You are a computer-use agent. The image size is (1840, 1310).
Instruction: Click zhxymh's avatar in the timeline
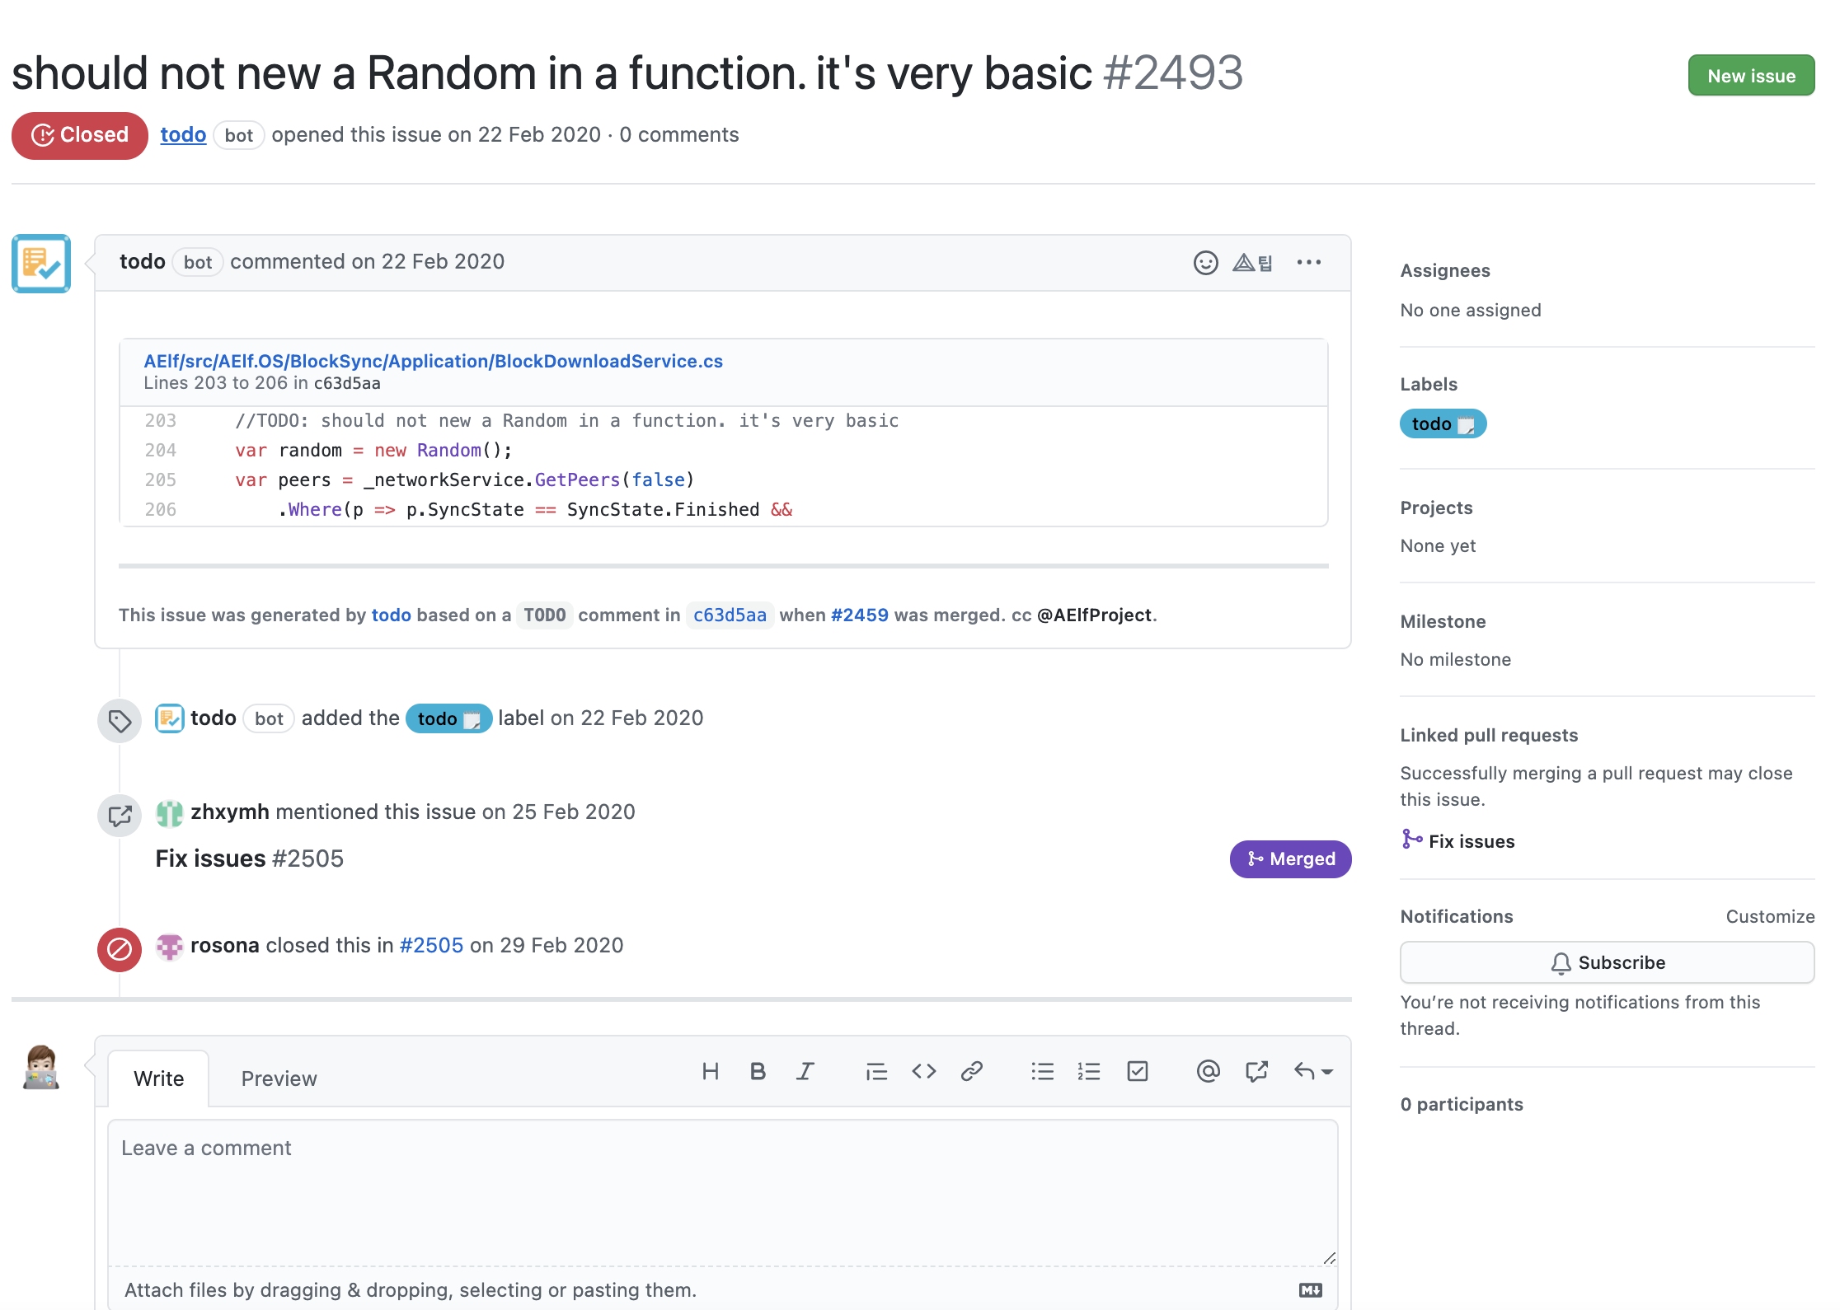(x=170, y=813)
